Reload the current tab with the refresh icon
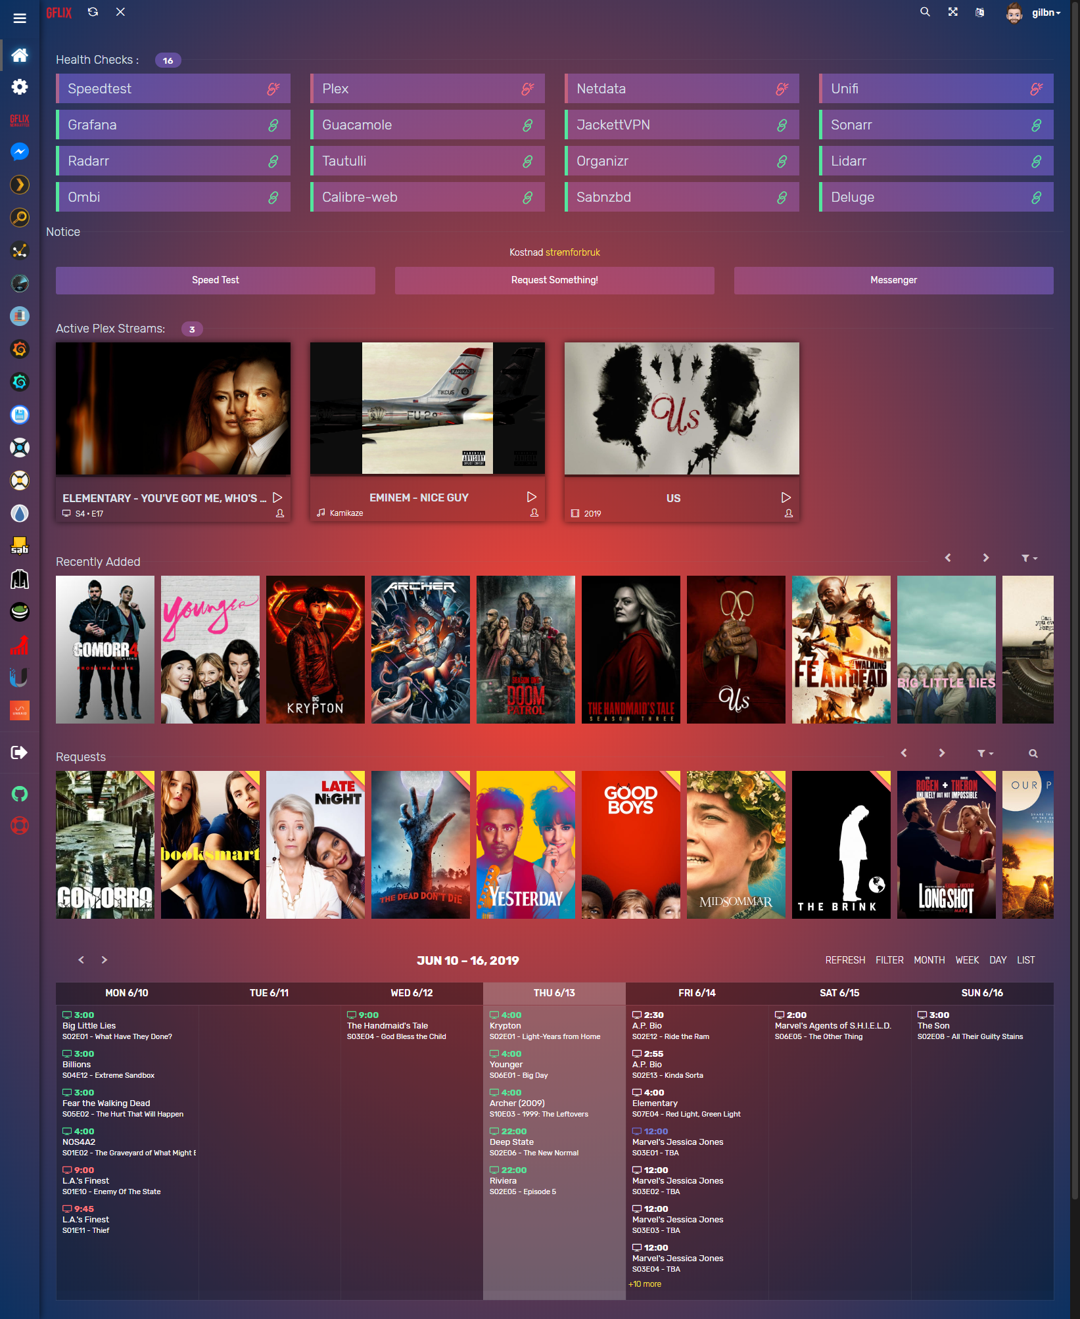The width and height of the screenshot is (1080, 1319). click(93, 12)
